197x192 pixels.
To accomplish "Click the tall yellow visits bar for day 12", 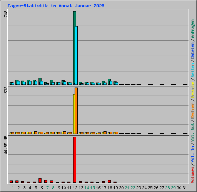I will pyautogui.click(x=74, y=114).
